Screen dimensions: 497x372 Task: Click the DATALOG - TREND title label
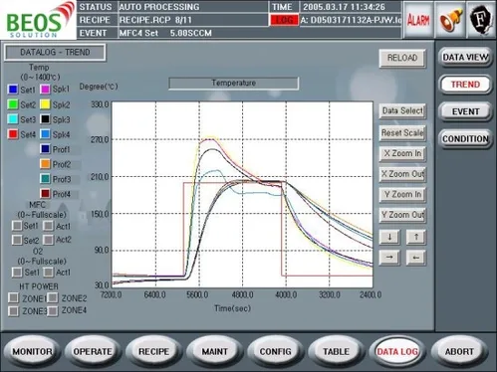point(55,53)
